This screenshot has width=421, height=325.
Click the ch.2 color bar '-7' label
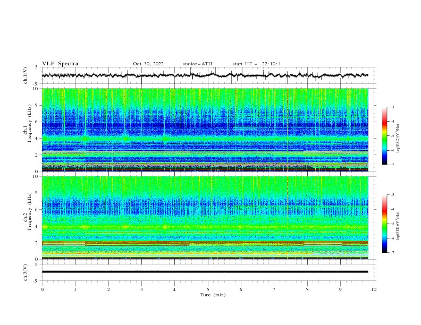tap(392, 252)
